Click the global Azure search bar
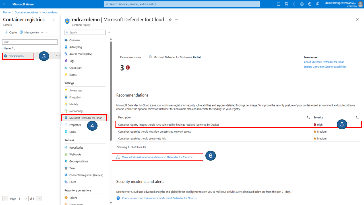The image size is (364, 205). click(x=182, y=4)
